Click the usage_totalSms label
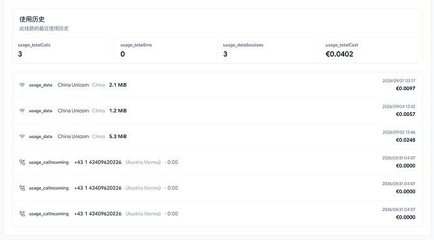The width and height of the screenshot is (434, 240). (136, 45)
